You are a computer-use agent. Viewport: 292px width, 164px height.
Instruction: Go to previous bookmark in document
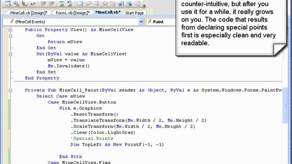point(121,3)
